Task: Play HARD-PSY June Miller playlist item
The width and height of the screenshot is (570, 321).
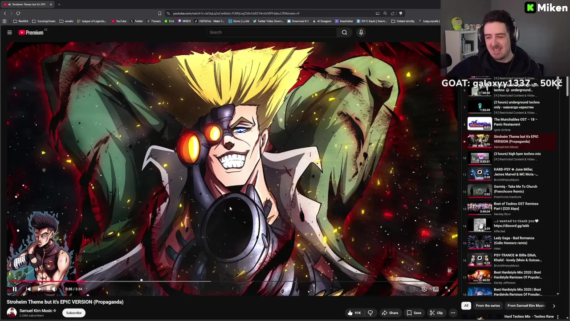Action: [509, 175]
